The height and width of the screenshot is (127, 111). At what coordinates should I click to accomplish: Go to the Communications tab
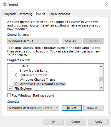click(59, 14)
